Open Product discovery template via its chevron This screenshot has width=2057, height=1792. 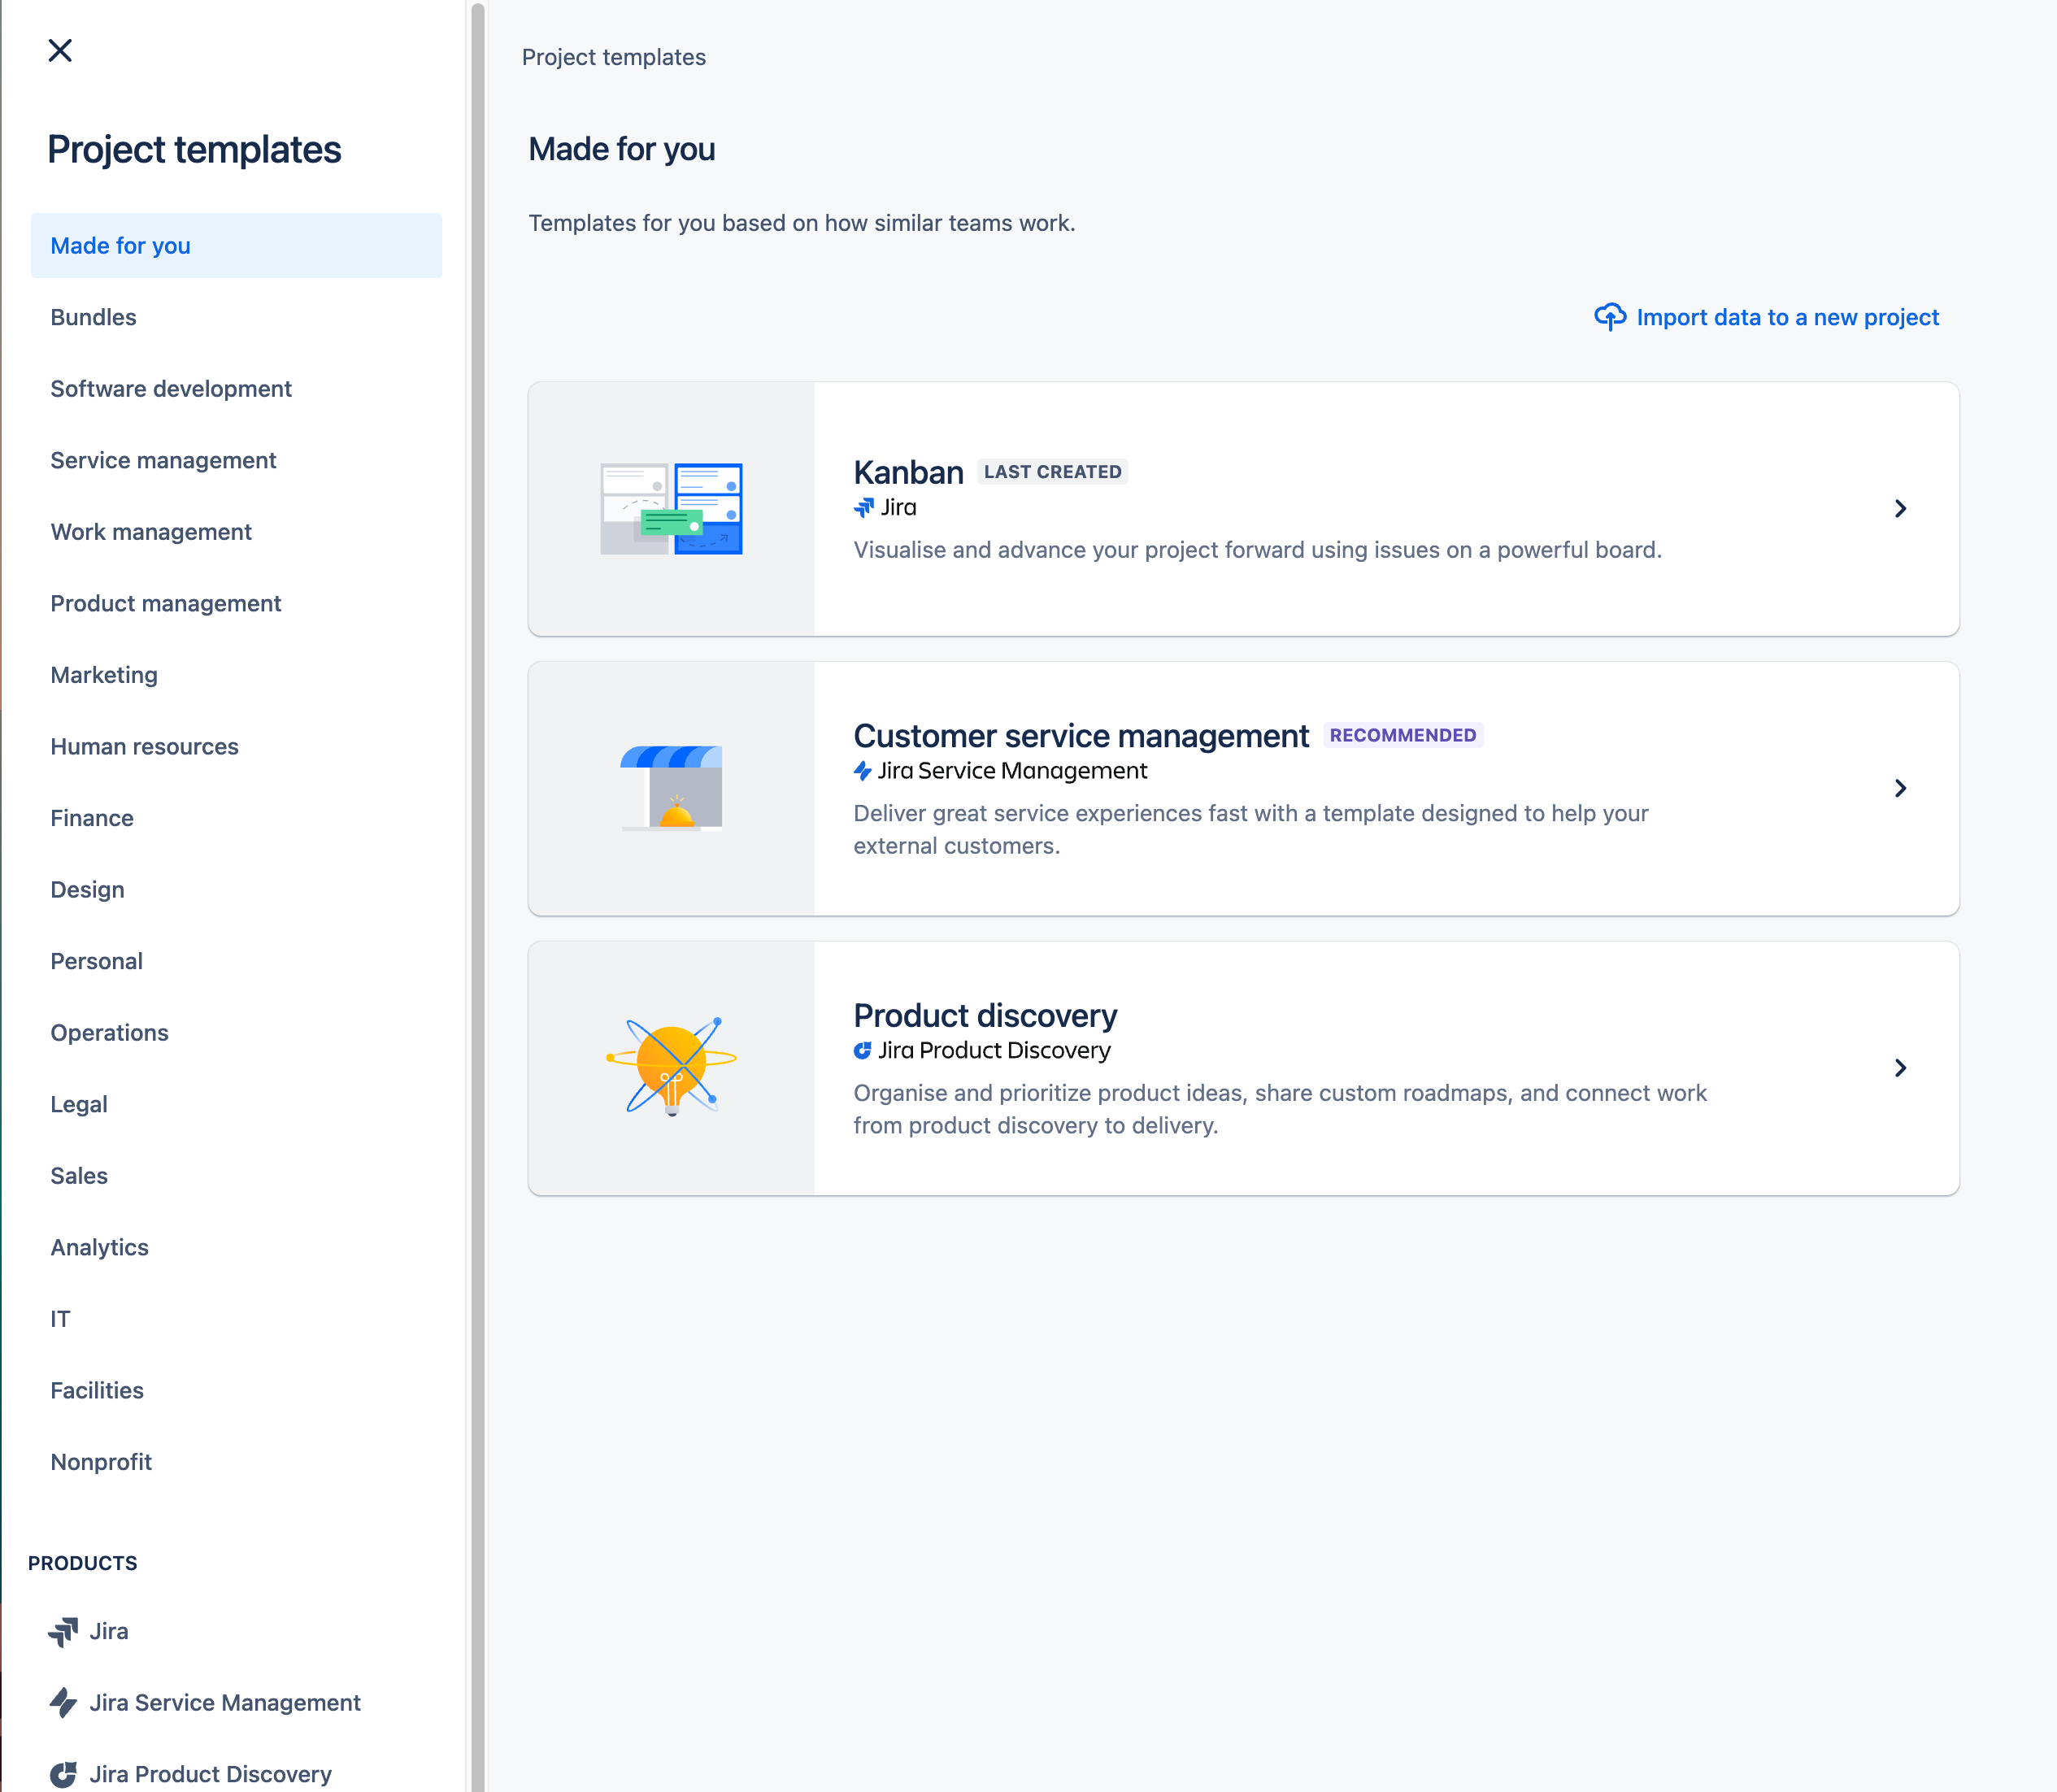click(x=1900, y=1068)
